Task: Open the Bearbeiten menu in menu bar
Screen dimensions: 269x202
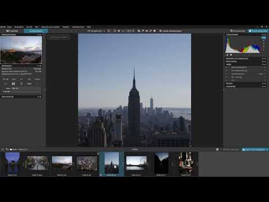Action: [19, 27]
